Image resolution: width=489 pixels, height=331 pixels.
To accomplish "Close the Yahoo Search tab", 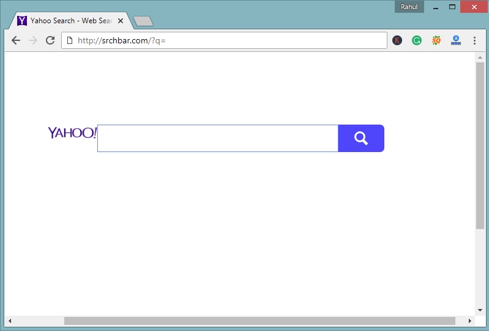I will 121,21.
